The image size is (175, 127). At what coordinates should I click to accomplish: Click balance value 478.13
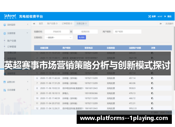(132, 93)
